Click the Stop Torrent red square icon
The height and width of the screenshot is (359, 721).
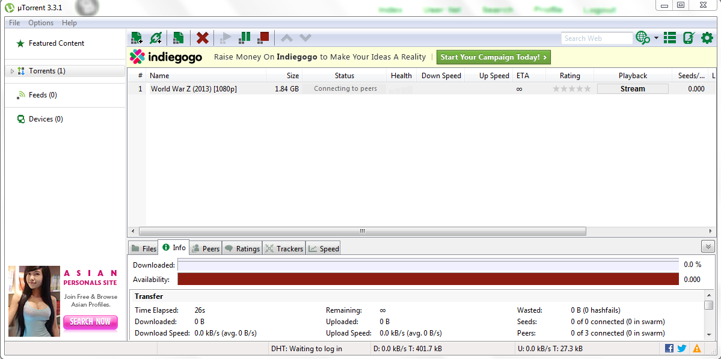pyautogui.click(x=263, y=38)
